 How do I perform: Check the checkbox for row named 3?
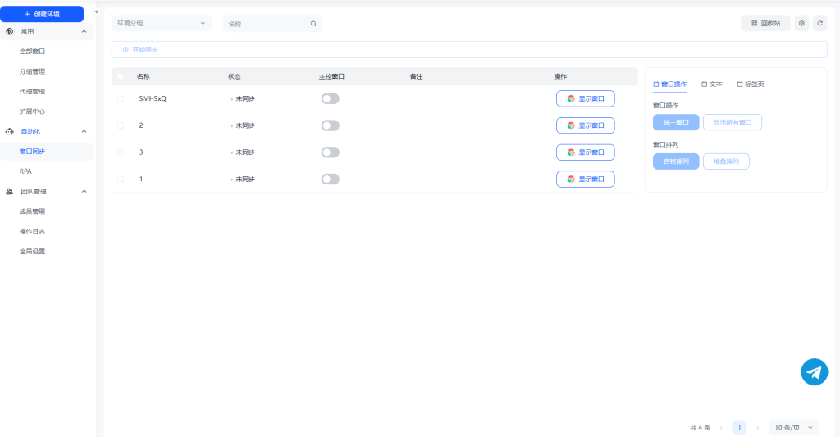(121, 152)
